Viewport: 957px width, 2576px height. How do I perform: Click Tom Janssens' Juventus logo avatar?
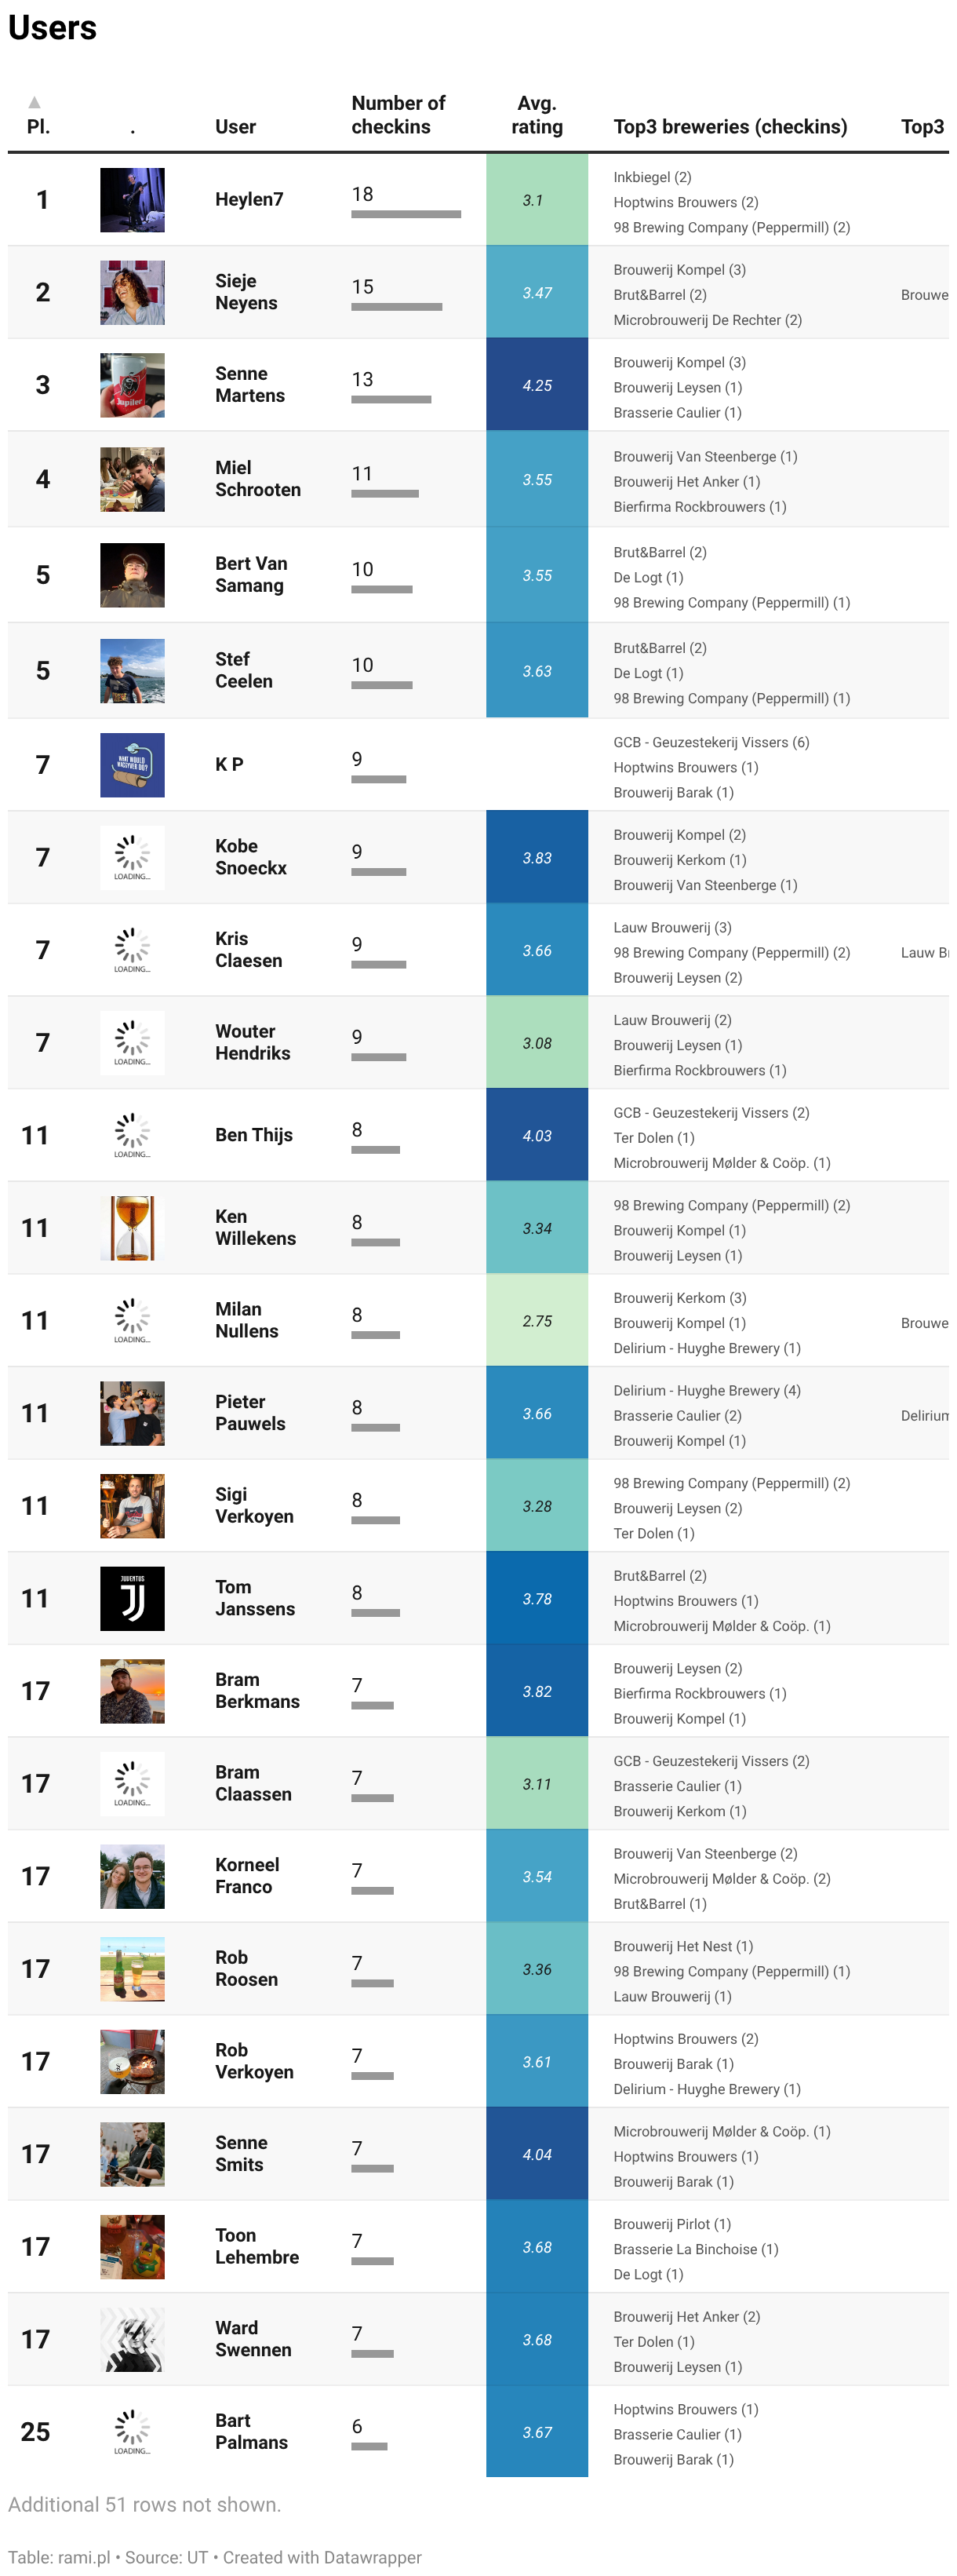(132, 1599)
